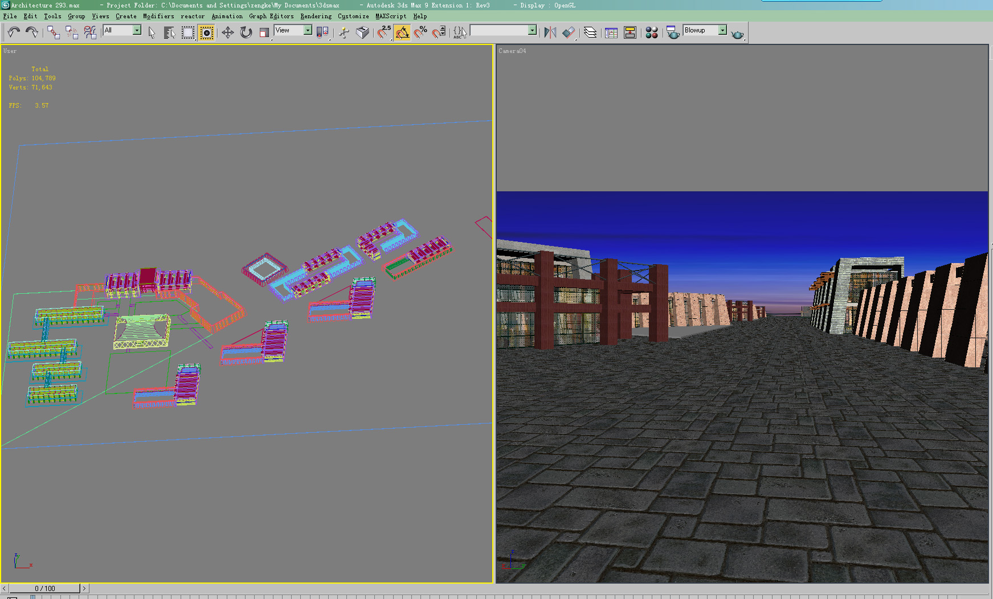
Task: Click the Select and Manipulate icon
Action: pos(344,32)
